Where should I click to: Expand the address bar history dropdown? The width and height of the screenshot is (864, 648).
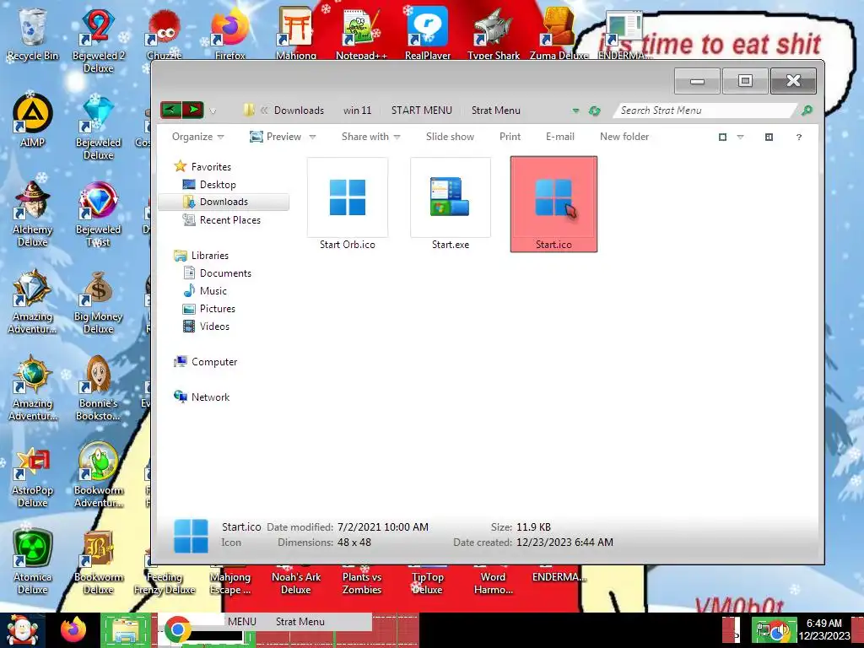575,111
